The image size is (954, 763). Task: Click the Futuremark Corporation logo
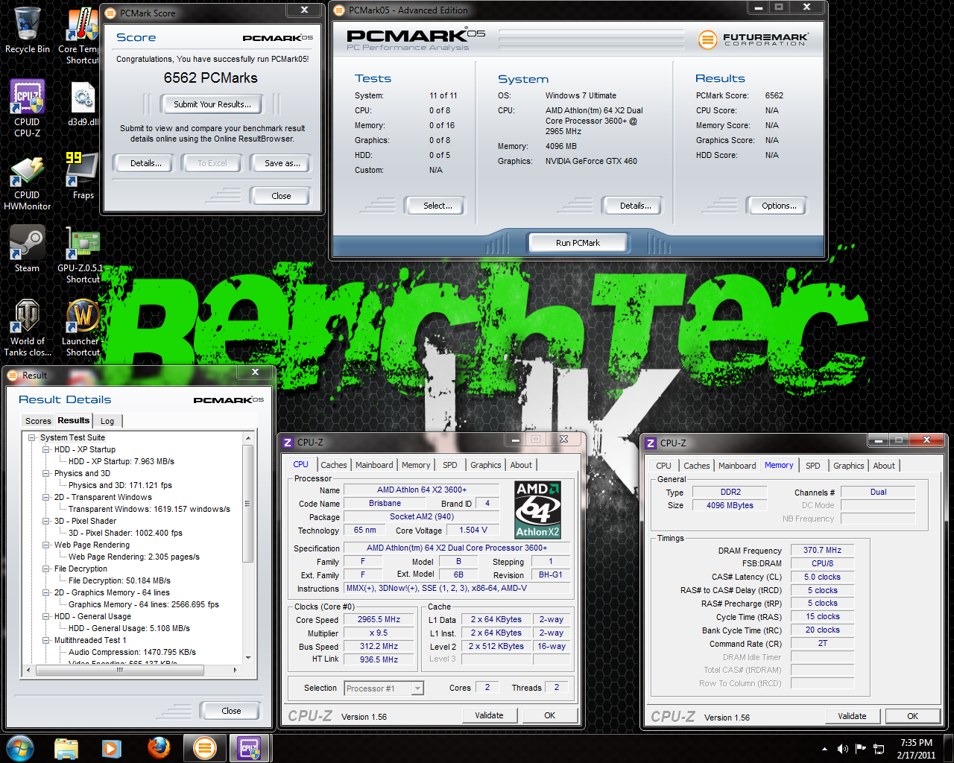(753, 39)
